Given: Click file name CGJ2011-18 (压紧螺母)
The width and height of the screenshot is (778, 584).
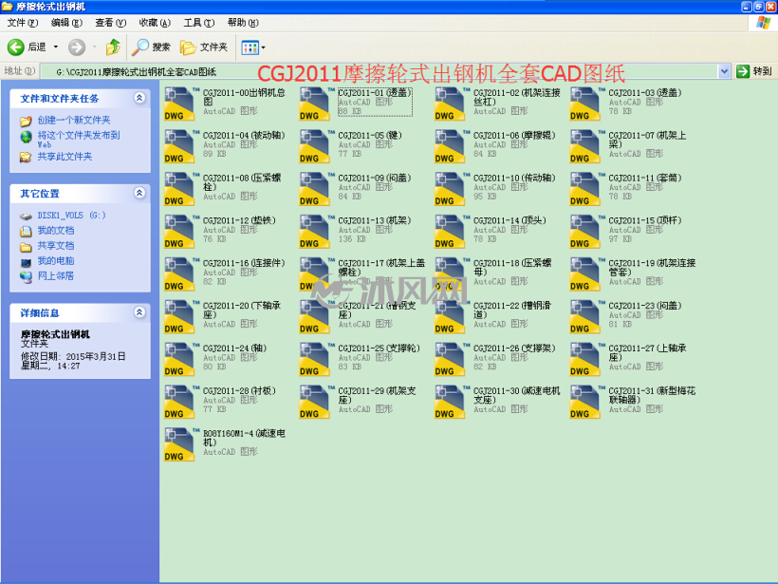Looking at the screenshot, I should 512,268.
